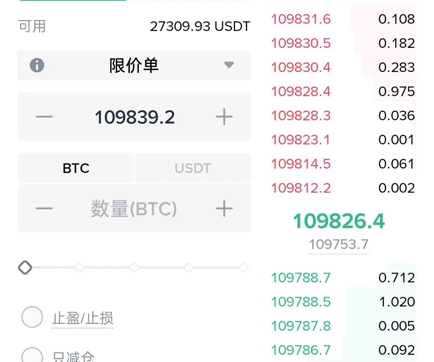
Task: Switch to the USDT unit tab
Action: tap(193, 168)
